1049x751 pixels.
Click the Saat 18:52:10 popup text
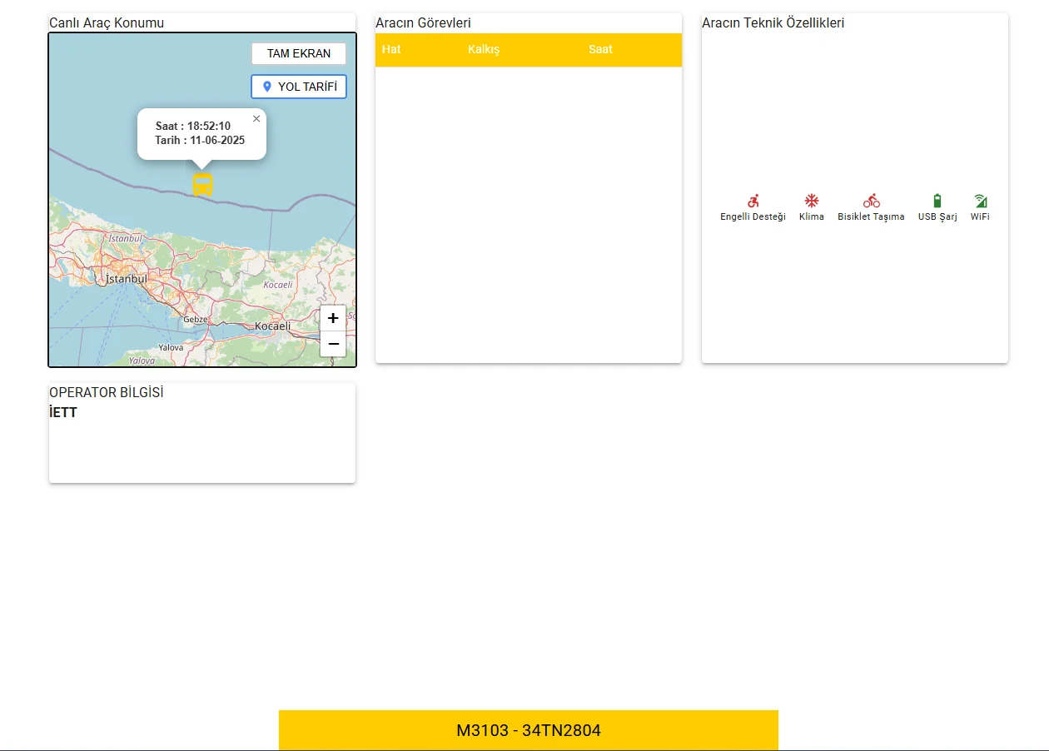tap(193, 126)
